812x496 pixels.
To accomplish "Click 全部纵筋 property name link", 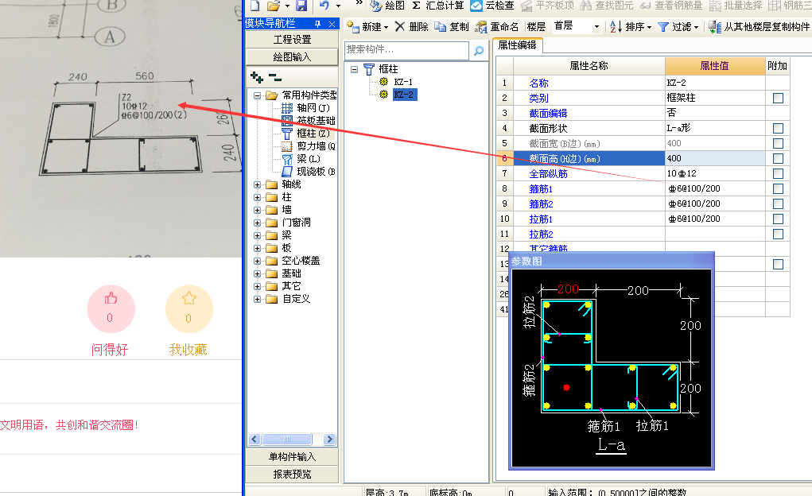I will pyautogui.click(x=548, y=173).
